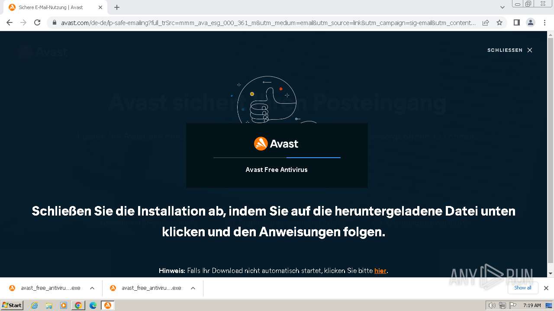Open Microsoft Edge from taskbar
The image size is (554, 311).
click(93, 305)
